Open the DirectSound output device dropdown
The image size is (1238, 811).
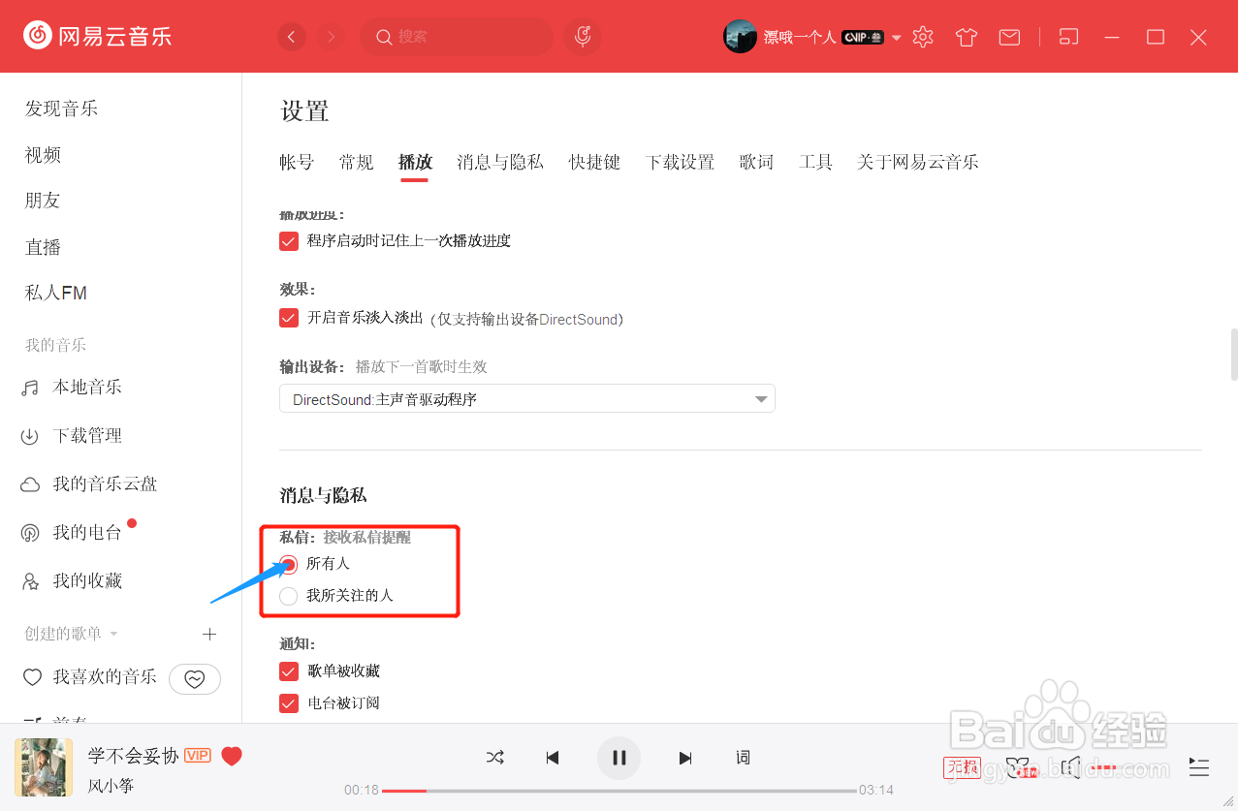pyautogui.click(x=527, y=399)
